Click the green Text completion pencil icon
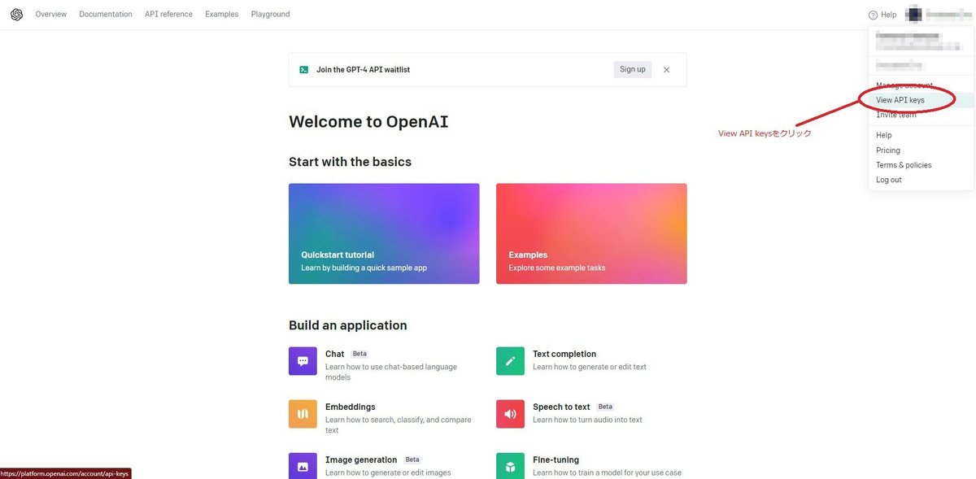 [510, 361]
